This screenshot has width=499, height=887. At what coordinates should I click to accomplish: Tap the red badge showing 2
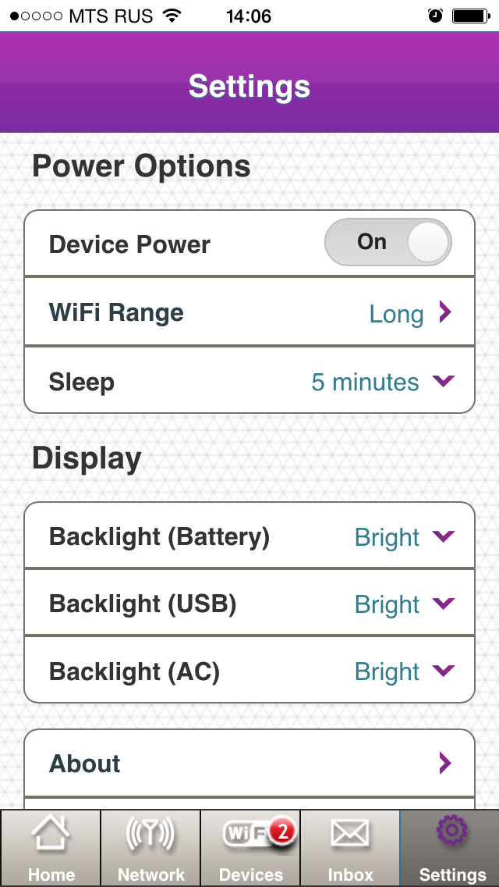(x=281, y=832)
